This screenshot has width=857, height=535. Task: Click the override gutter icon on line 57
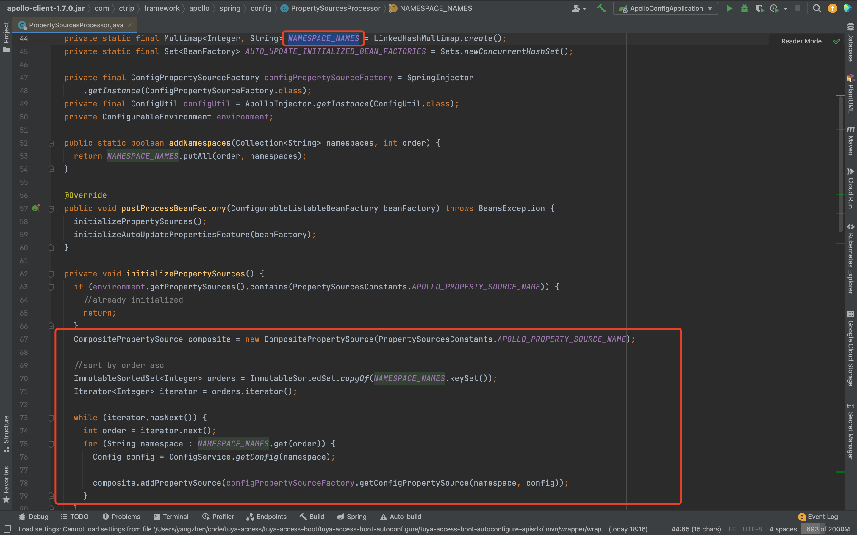pos(36,208)
